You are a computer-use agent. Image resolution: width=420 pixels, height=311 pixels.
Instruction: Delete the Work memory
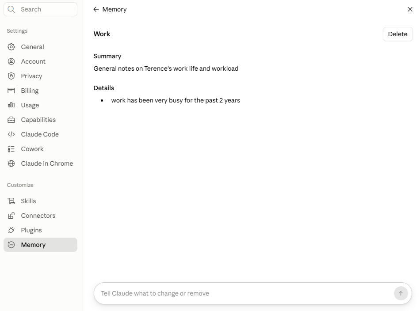coord(398,34)
